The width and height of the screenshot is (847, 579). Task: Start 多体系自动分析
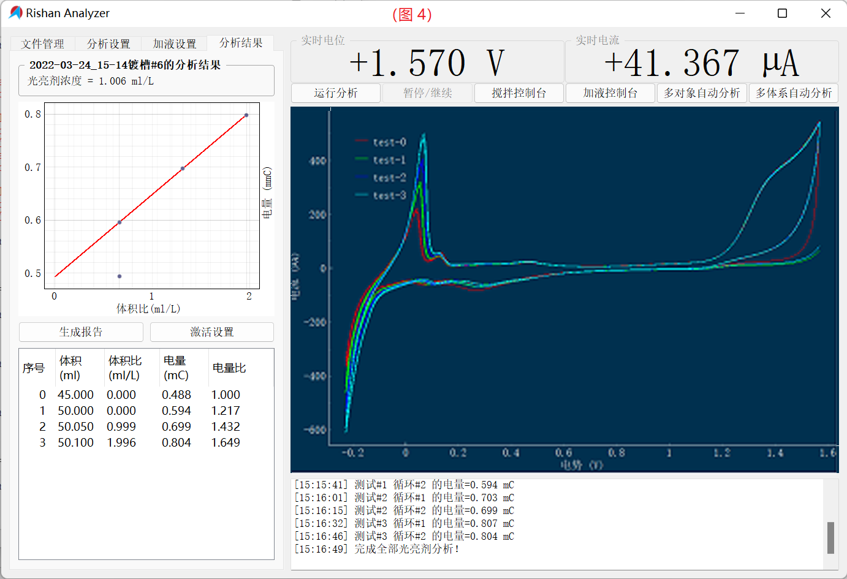click(x=793, y=93)
